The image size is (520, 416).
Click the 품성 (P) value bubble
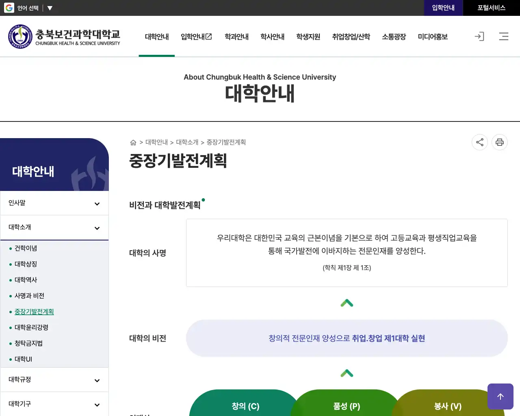(347, 403)
